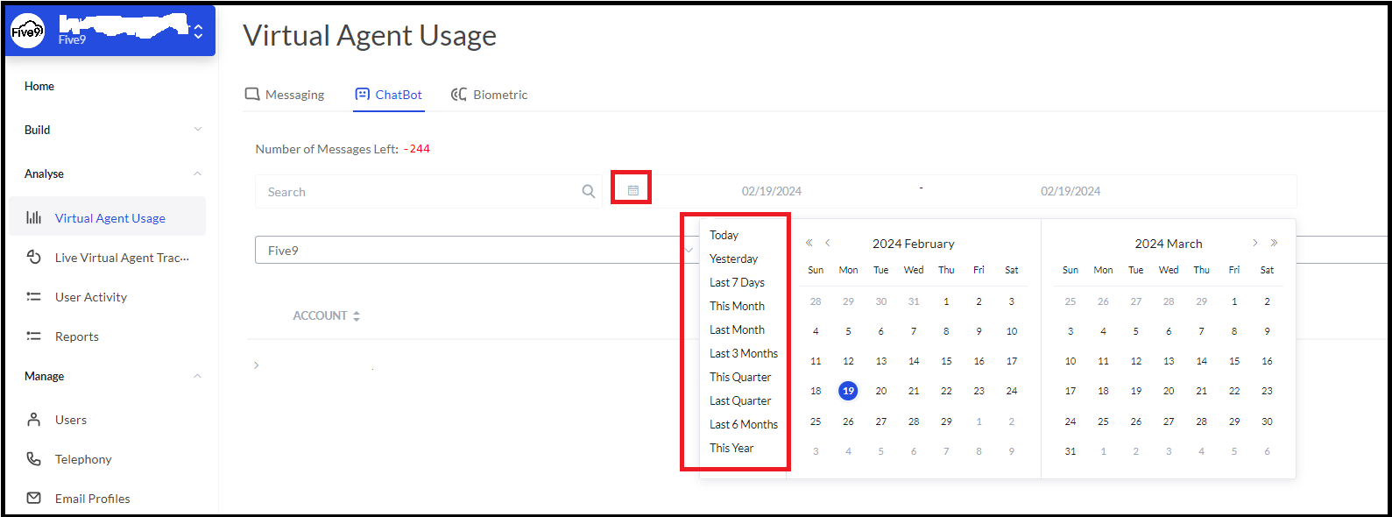Go to Home in the sidebar

click(x=39, y=86)
